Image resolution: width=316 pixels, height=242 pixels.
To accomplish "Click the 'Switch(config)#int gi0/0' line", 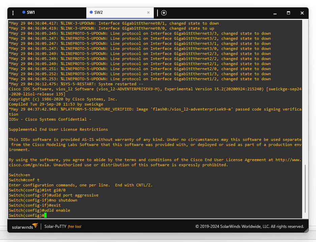I will click(37, 190).
